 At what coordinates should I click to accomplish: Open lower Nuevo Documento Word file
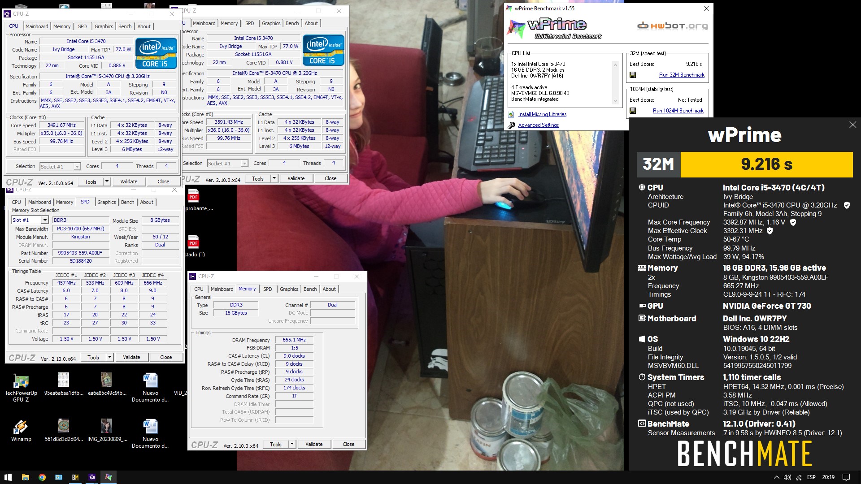click(150, 434)
